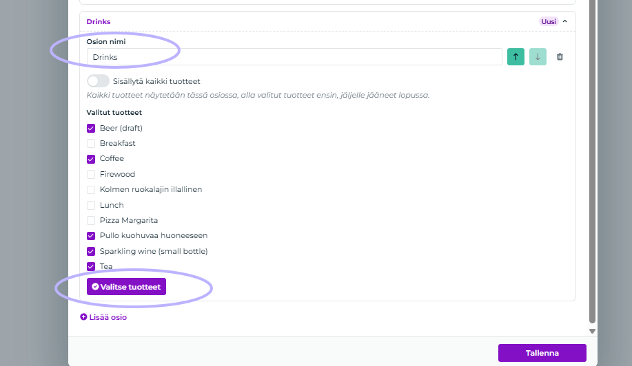
Task: Toggle Sisällytä kaikki tuotteet switch
Action: [98, 81]
